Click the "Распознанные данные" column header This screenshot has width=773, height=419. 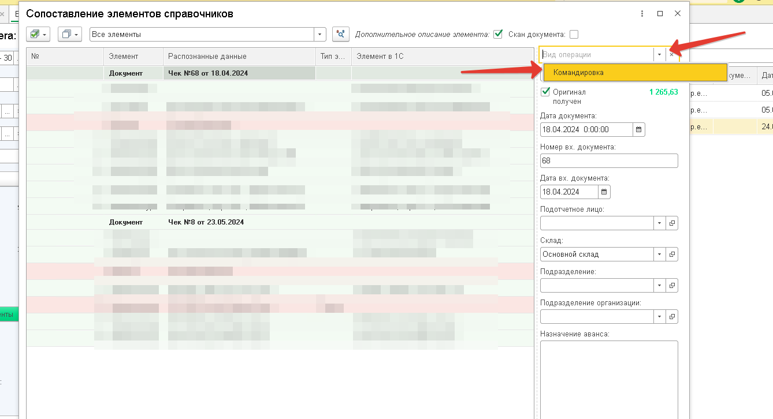coord(239,56)
